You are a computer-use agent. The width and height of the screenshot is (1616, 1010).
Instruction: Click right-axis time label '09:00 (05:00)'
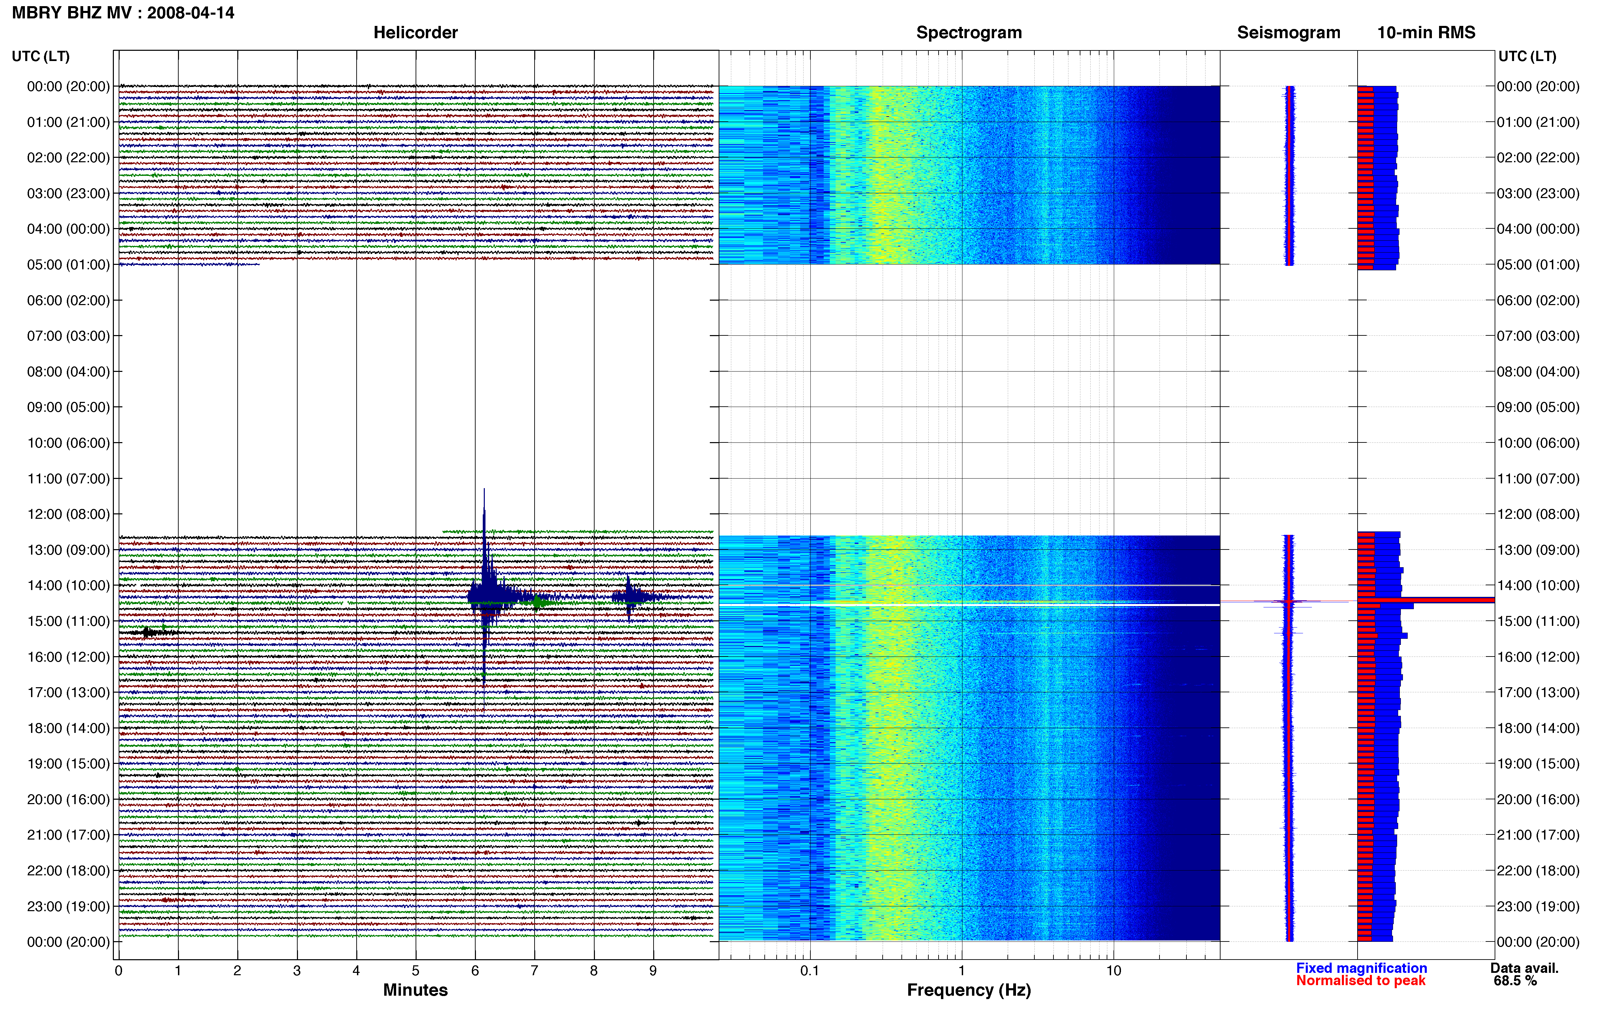click(x=1538, y=407)
